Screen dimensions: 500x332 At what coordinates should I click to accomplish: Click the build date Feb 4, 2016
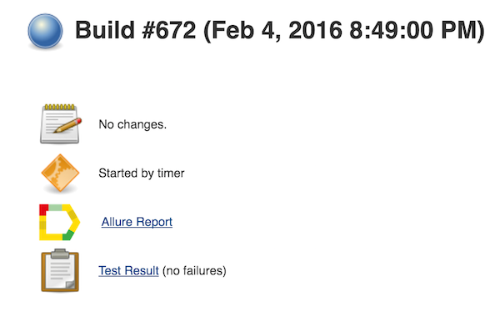[x=277, y=30]
